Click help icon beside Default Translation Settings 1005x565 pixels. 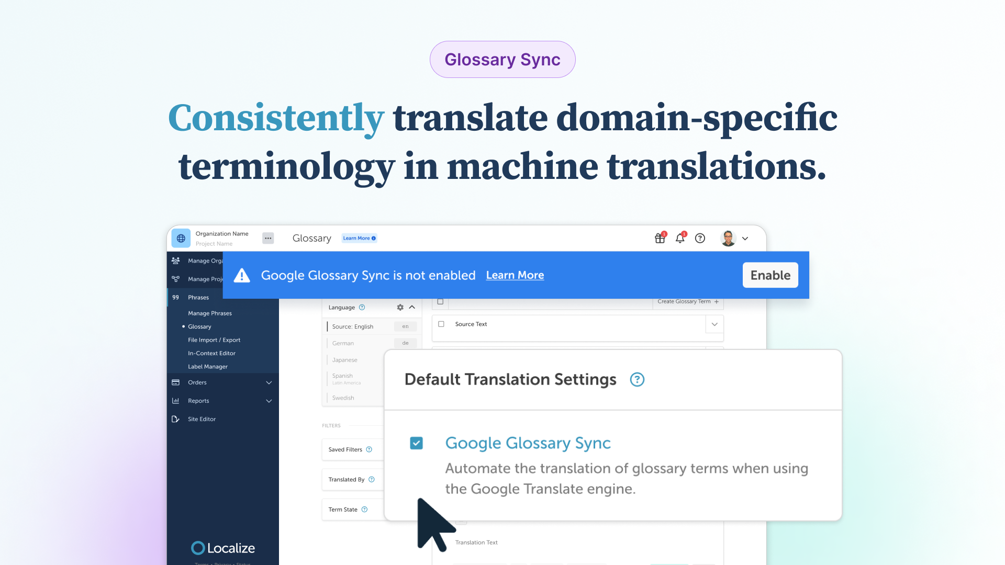point(637,380)
